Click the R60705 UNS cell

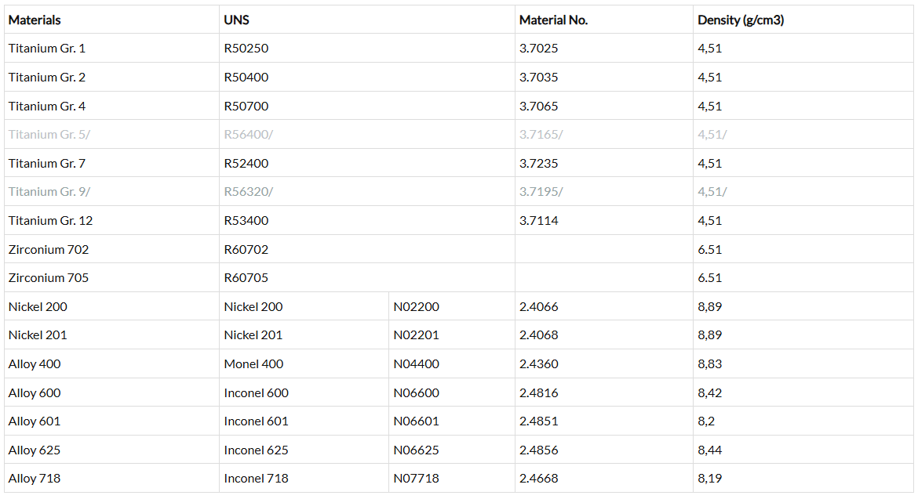click(246, 278)
